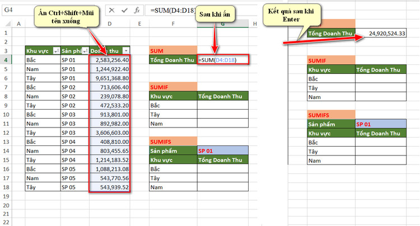Viewport: 420px width, 226px height.
Task: Open Insert Function fx dialog
Action: tap(137, 10)
